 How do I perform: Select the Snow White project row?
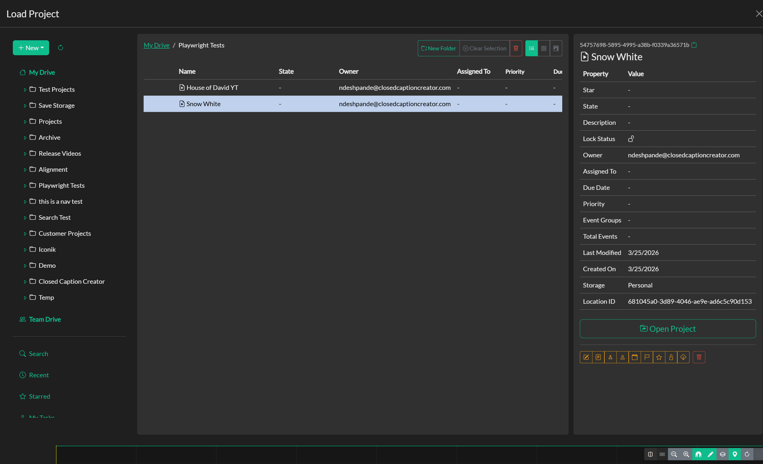click(353, 104)
